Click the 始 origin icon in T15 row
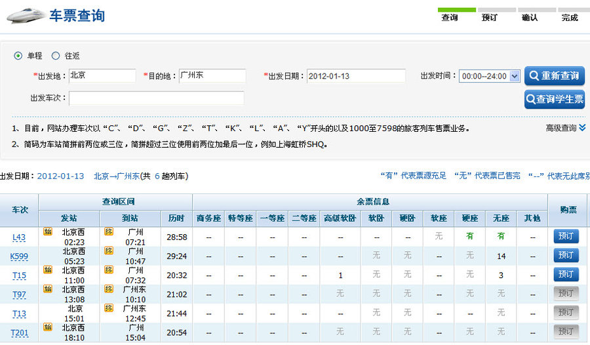590x345 pixels. (47, 270)
